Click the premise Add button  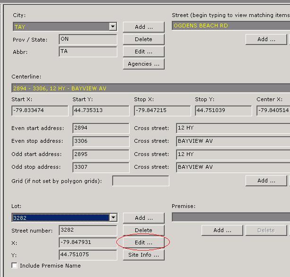(221, 230)
